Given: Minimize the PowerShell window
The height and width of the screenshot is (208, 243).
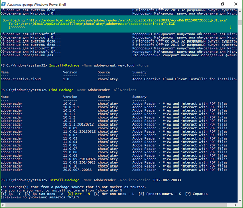Looking at the screenshot, I should 210,4.
